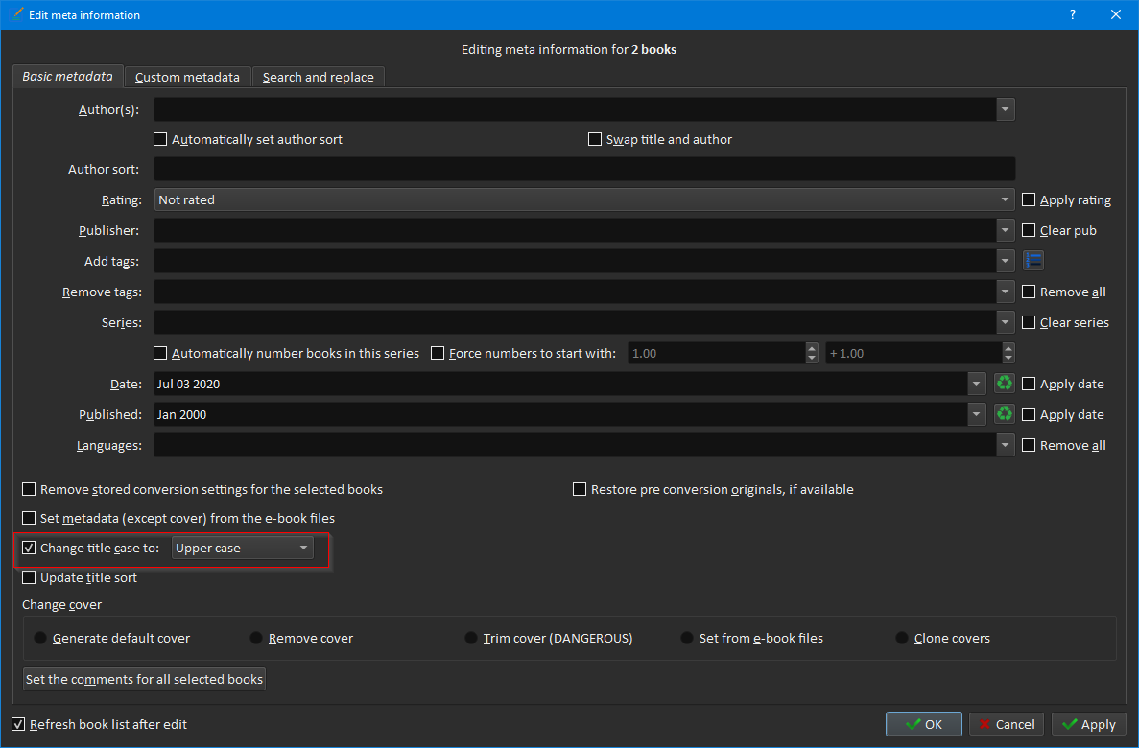Image resolution: width=1139 pixels, height=748 pixels.
Task: Click the Languages input field
Action: (575, 444)
